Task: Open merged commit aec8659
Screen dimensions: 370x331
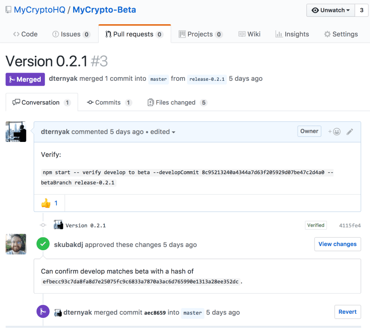Action: (155, 313)
